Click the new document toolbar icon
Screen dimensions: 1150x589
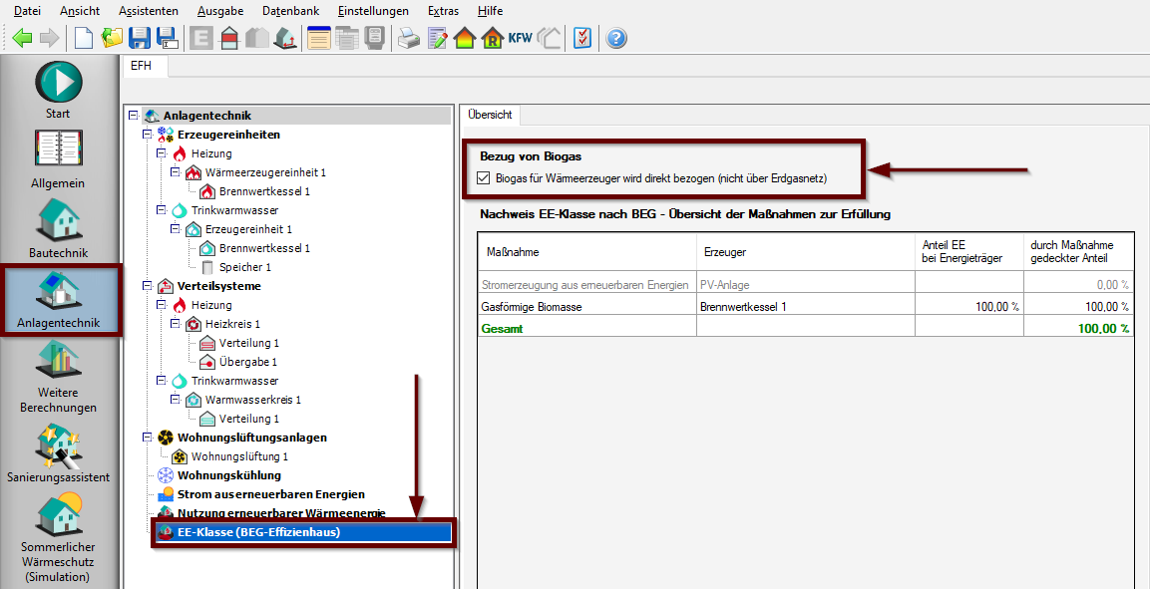(x=85, y=39)
